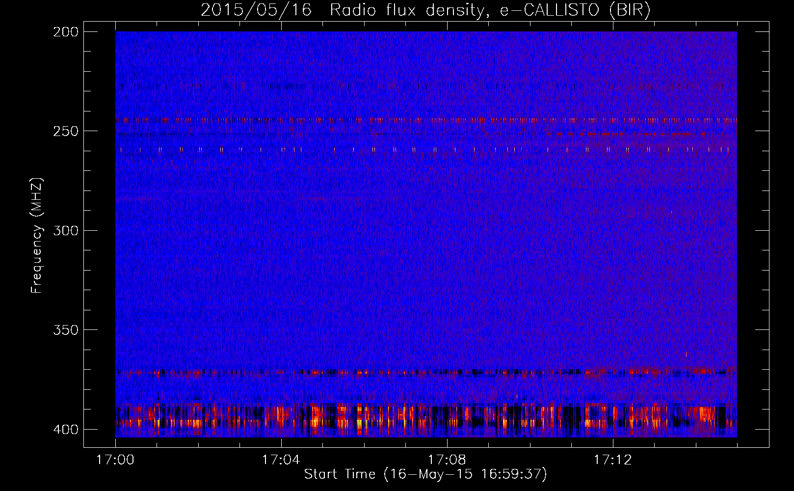The height and width of the screenshot is (491, 794).
Task: Select the 'e-CALLISTO (BIR)' title text
Action: (x=575, y=10)
